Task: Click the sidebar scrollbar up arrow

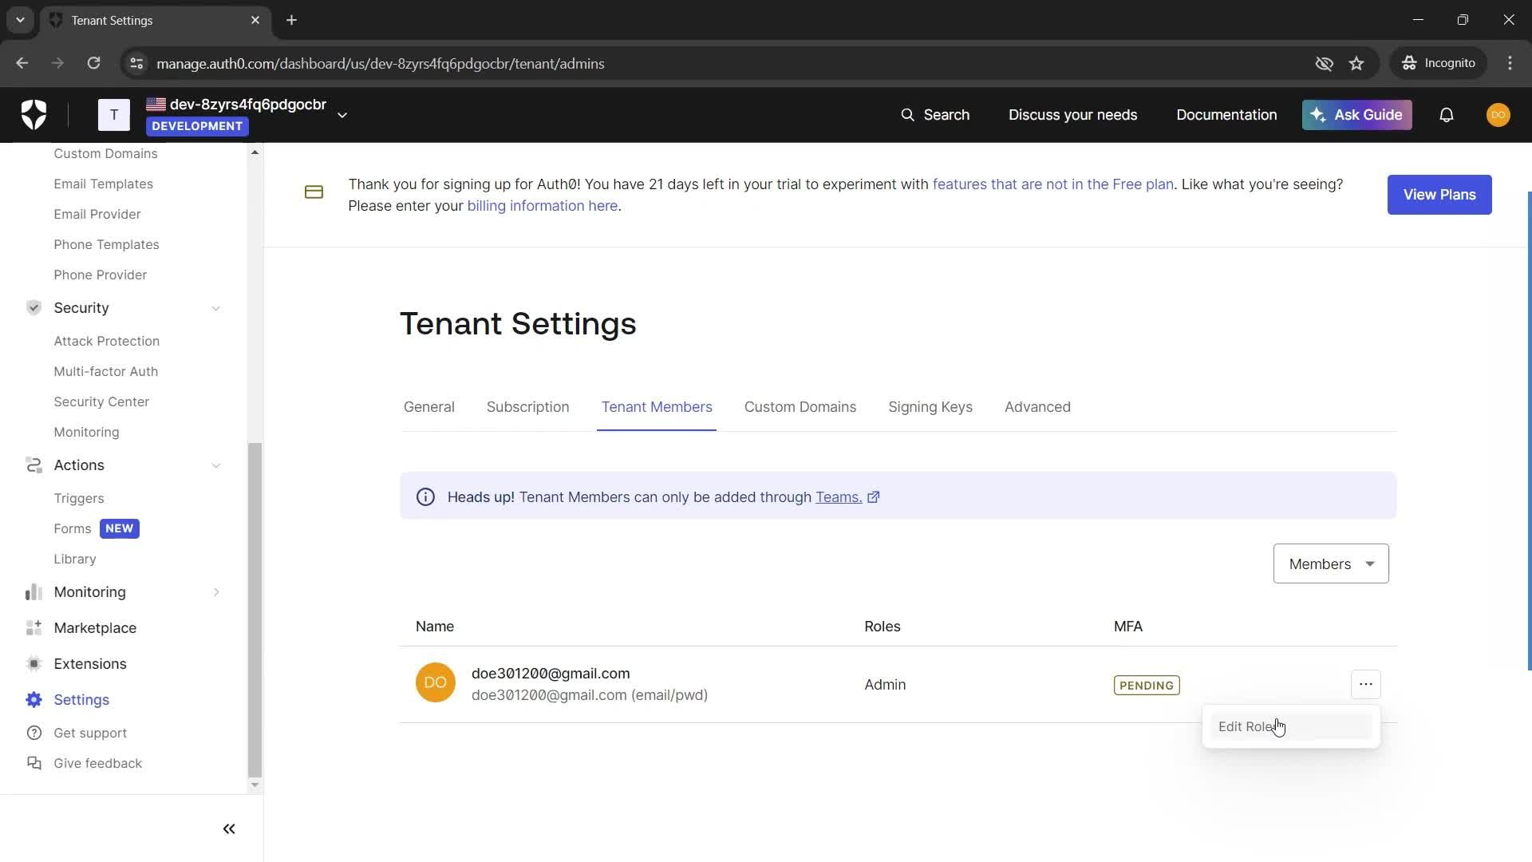Action: point(255,152)
